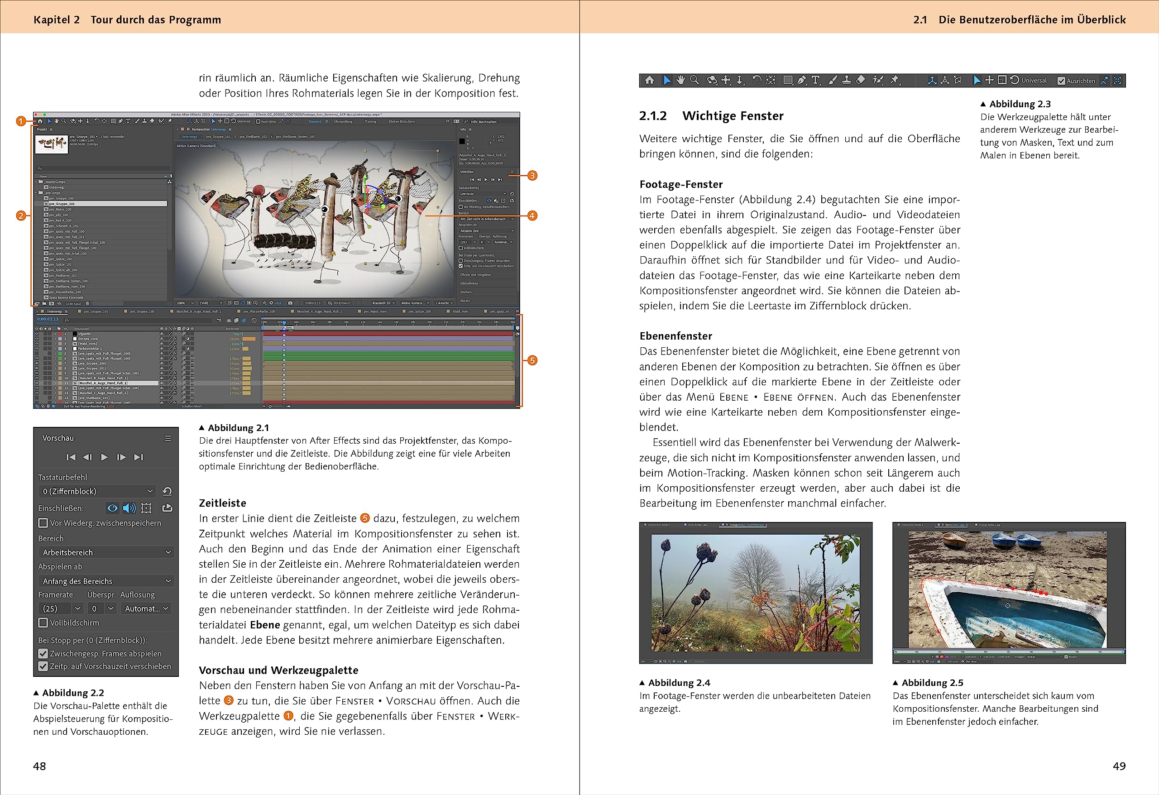The image size is (1159, 795).
Task: Click reset shortcut icon in enlarged Vorschau panel
Action: 168,492
